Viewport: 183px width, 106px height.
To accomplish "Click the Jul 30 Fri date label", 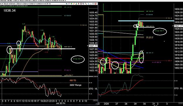I will tap(61, 103).
